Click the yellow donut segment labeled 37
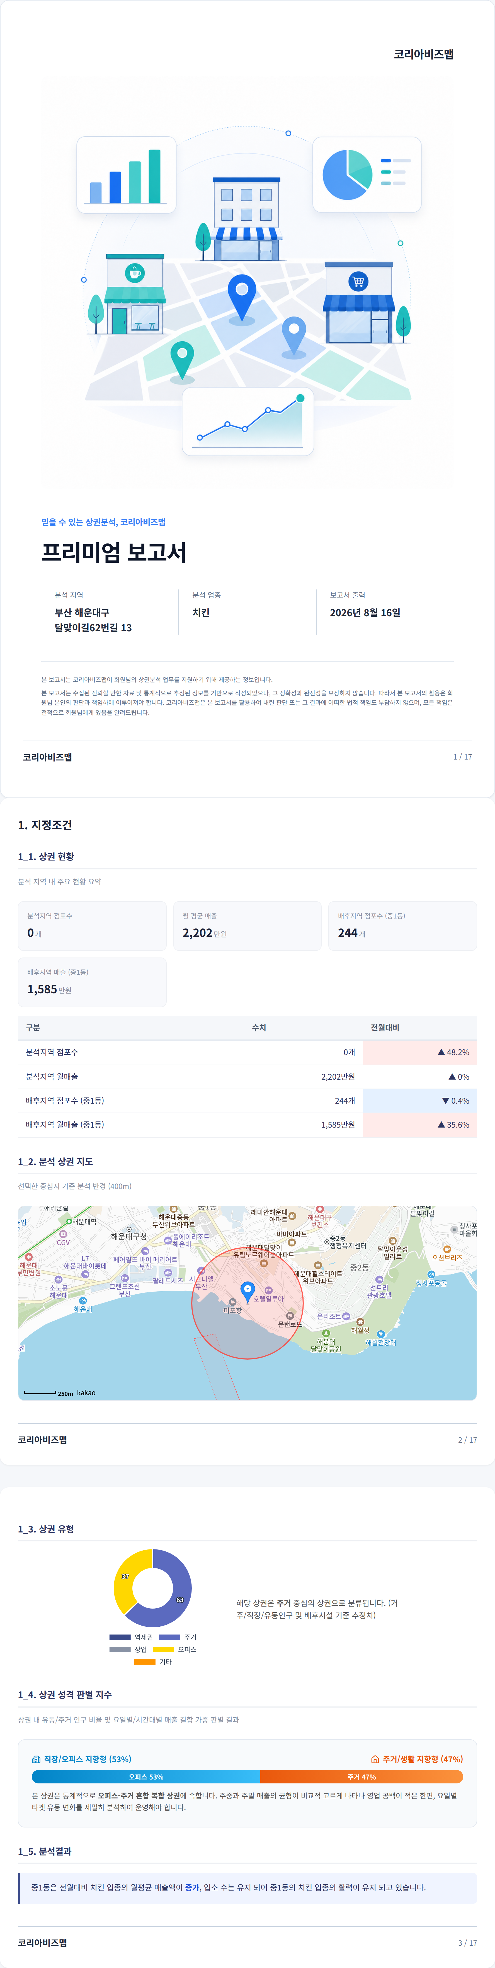 pyautogui.click(x=125, y=1577)
